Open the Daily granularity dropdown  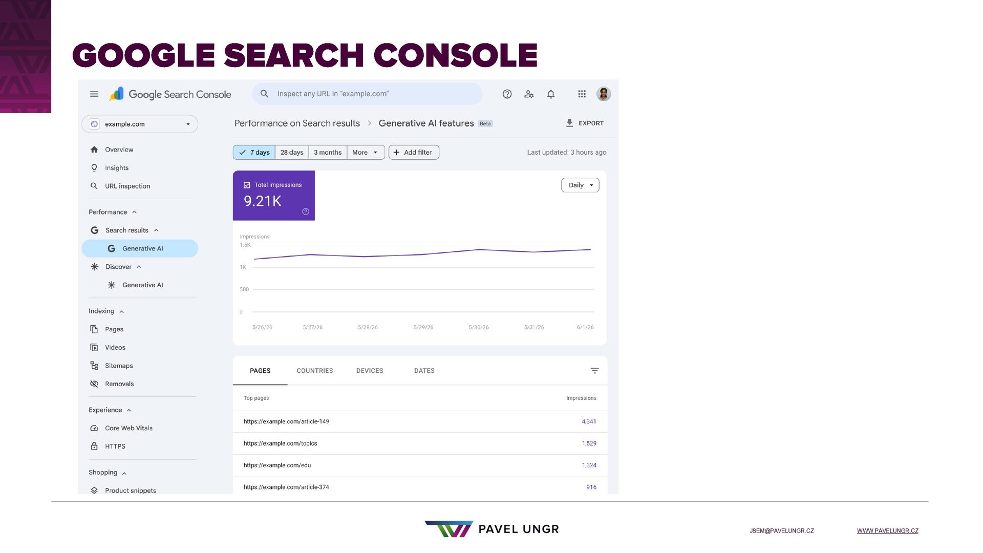(581, 185)
